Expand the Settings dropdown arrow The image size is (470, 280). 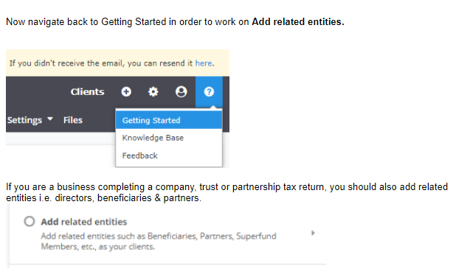point(50,119)
